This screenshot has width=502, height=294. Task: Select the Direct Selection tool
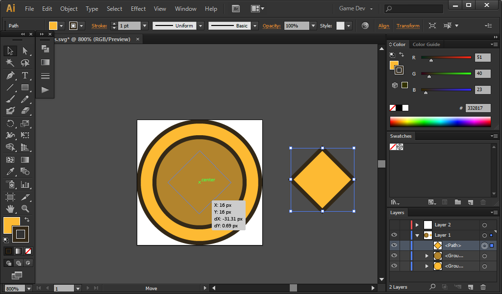pyautogui.click(x=25, y=50)
